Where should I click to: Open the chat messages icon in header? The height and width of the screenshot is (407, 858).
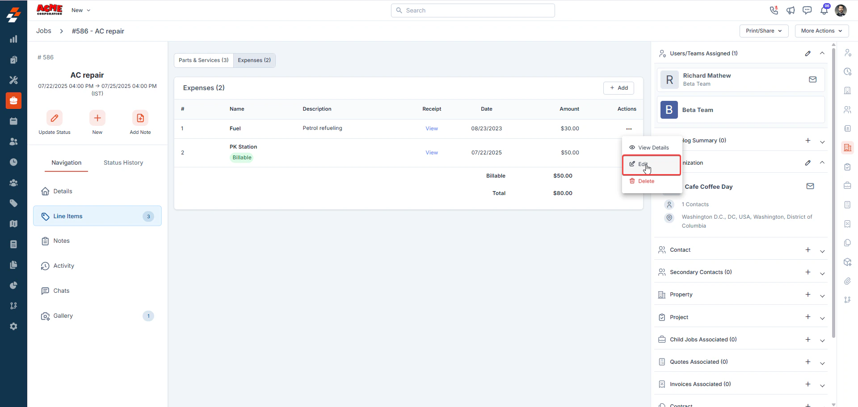pyautogui.click(x=807, y=10)
